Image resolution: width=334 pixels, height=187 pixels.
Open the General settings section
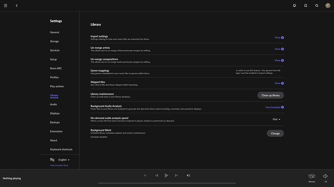coord(55,32)
